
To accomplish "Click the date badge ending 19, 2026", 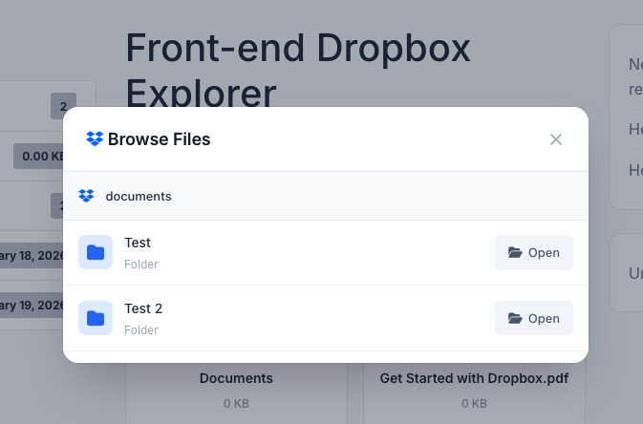I will [x=32, y=306].
